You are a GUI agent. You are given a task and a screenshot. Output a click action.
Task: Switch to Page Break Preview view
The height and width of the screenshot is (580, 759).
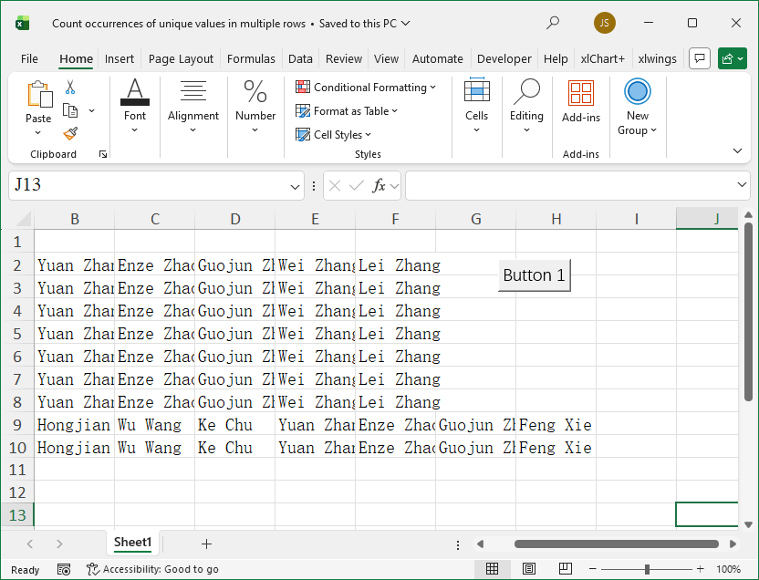tap(565, 569)
